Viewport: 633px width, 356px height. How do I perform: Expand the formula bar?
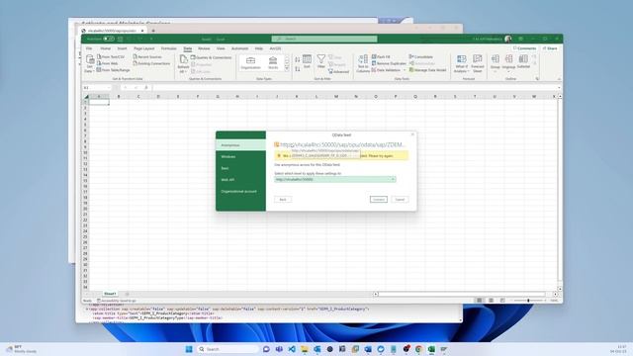[x=559, y=88]
